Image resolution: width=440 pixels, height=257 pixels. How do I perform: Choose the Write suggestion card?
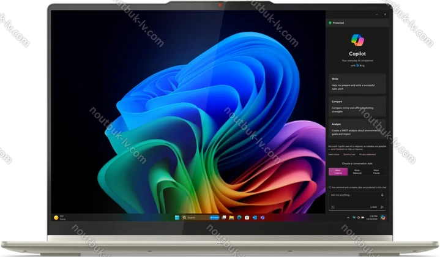tap(357, 83)
